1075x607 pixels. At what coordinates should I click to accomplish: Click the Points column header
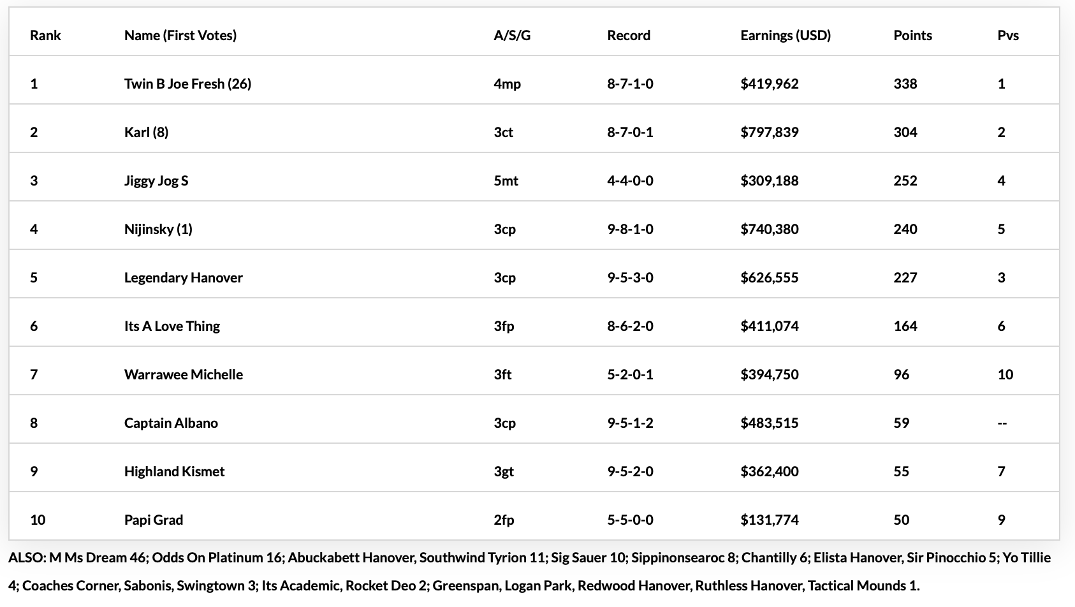point(912,35)
